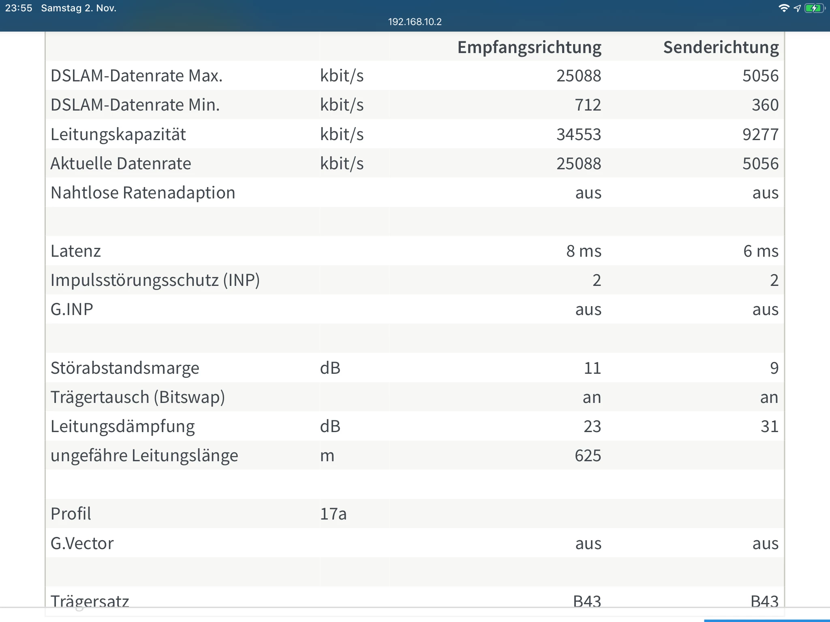The width and height of the screenshot is (830, 622).
Task: Select the Leitungskapazität row label
Action: [x=118, y=134]
